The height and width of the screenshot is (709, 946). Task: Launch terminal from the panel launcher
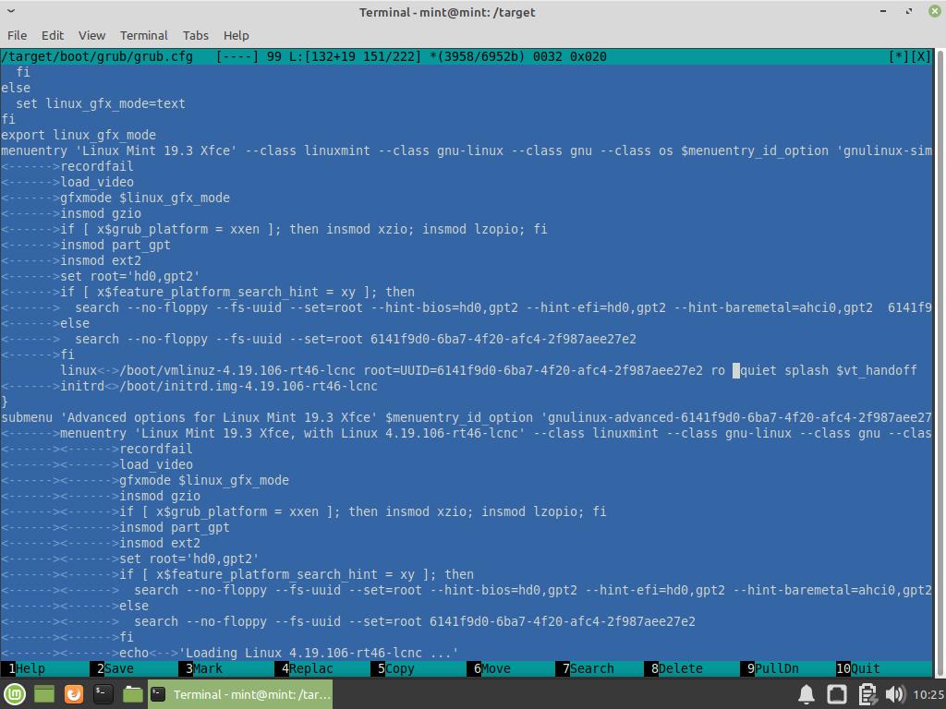[x=103, y=694]
